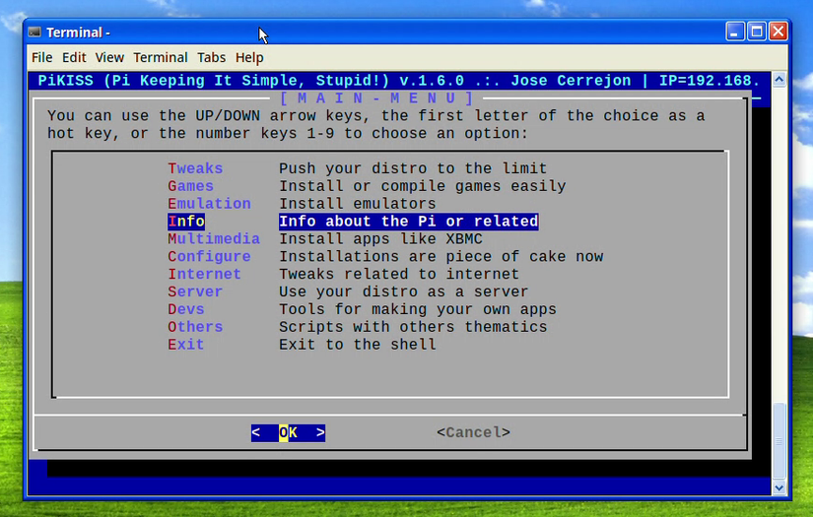
Task: Confirm with the OK button
Action: (289, 432)
